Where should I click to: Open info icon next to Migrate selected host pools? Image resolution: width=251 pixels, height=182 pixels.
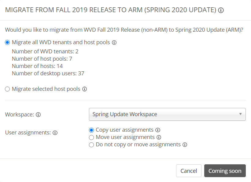pyautogui.click(x=84, y=89)
